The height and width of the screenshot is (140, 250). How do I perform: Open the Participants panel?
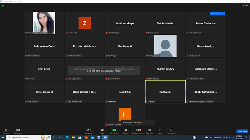[x=87, y=131]
